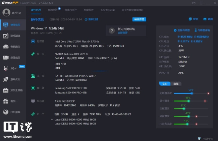
Task: Click the 1275MHz GPU frequency value
Action: 184,57
